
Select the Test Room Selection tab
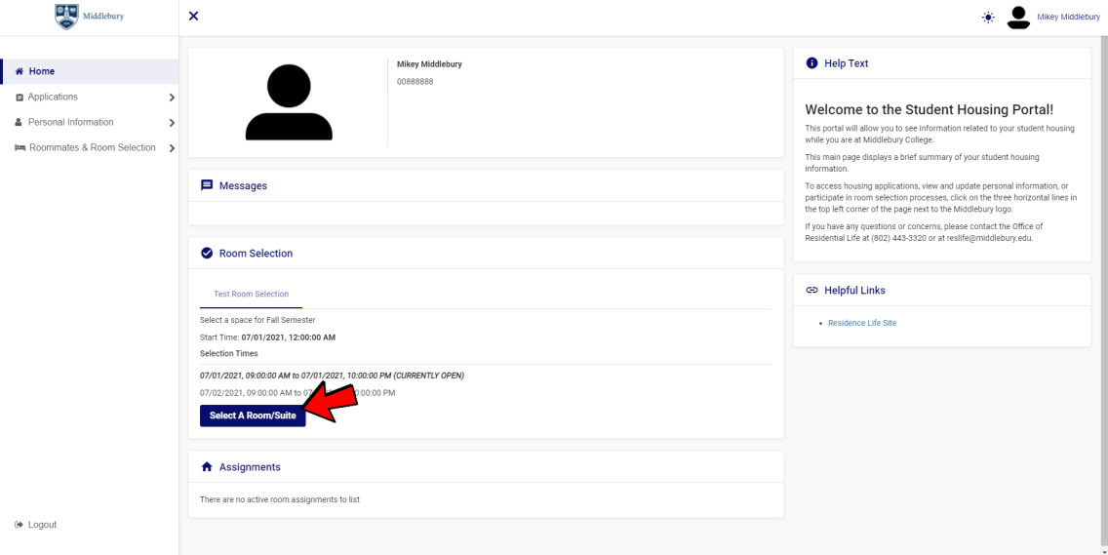[251, 294]
